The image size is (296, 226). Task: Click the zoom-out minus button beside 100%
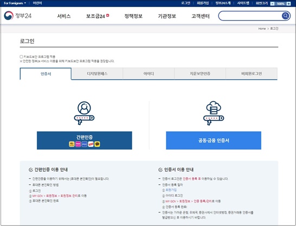[272, 4]
